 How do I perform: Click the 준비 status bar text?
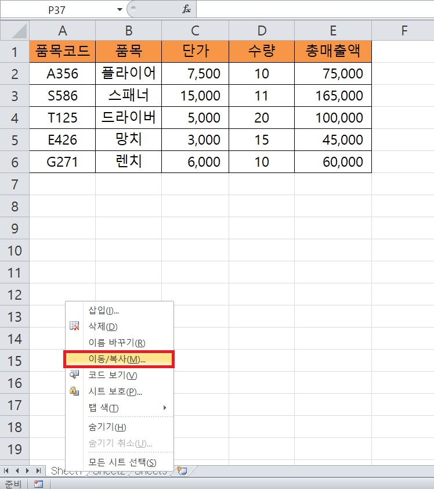coord(13,484)
